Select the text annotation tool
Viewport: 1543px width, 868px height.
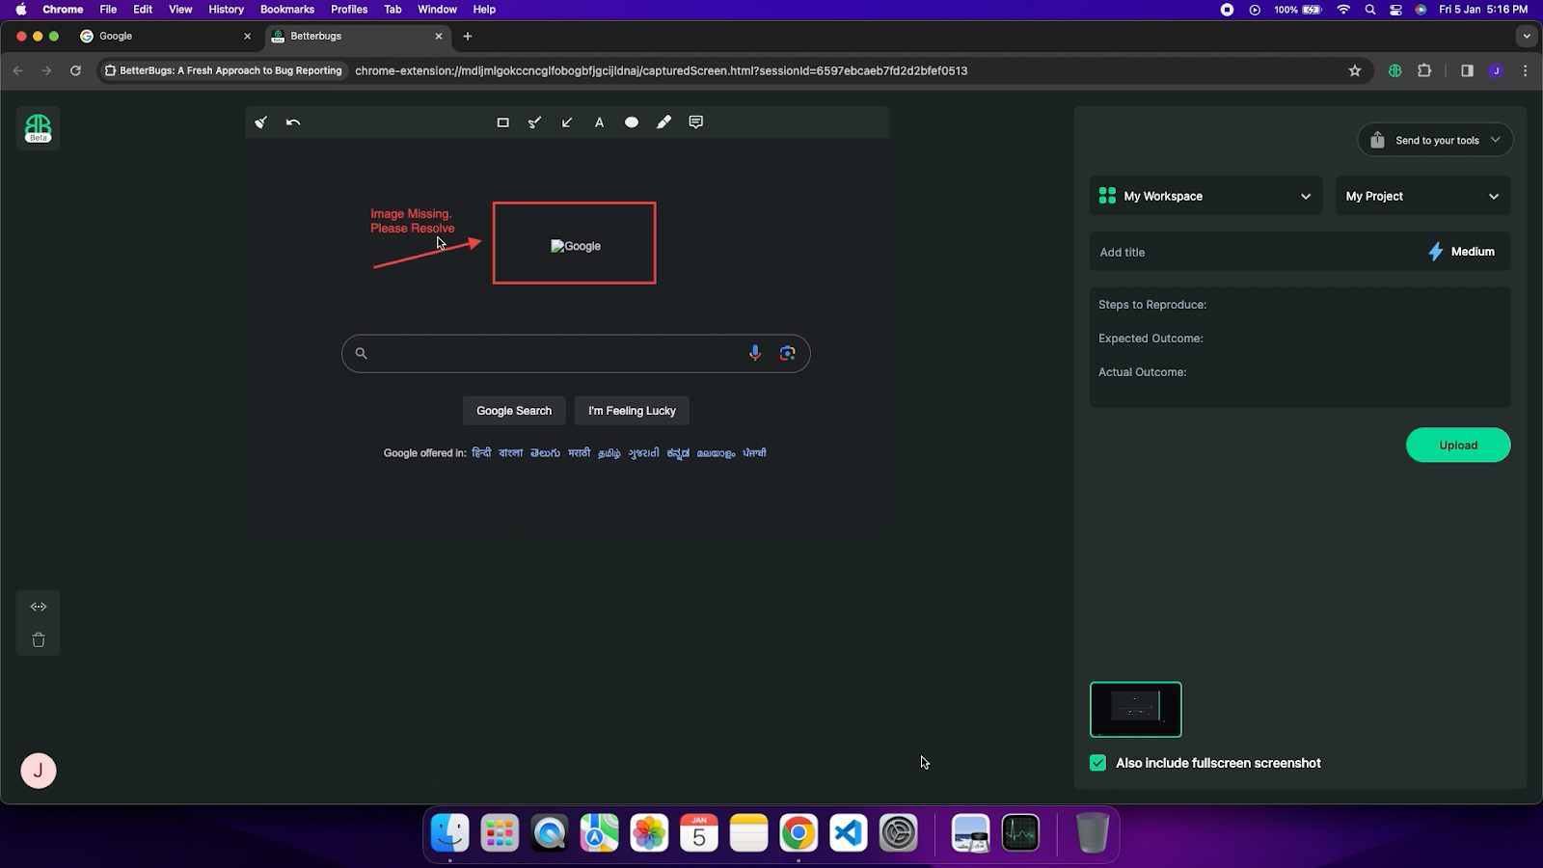[x=599, y=122]
